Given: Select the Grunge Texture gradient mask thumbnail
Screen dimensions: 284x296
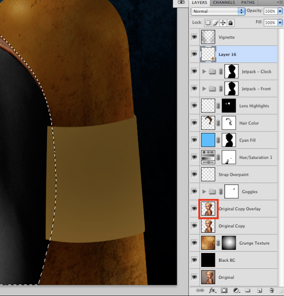Looking at the screenshot, I should [229, 243].
